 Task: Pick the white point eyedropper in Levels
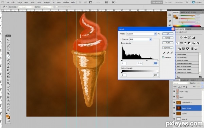click(x=172, y=53)
